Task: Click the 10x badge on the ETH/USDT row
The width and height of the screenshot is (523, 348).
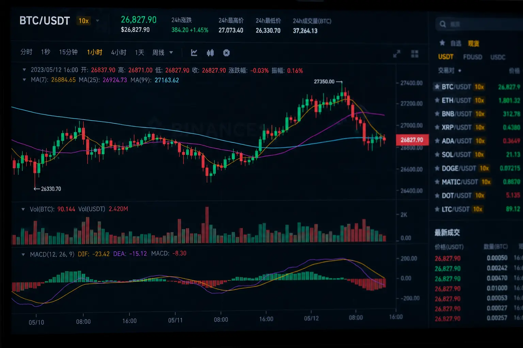Action: pos(479,100)
